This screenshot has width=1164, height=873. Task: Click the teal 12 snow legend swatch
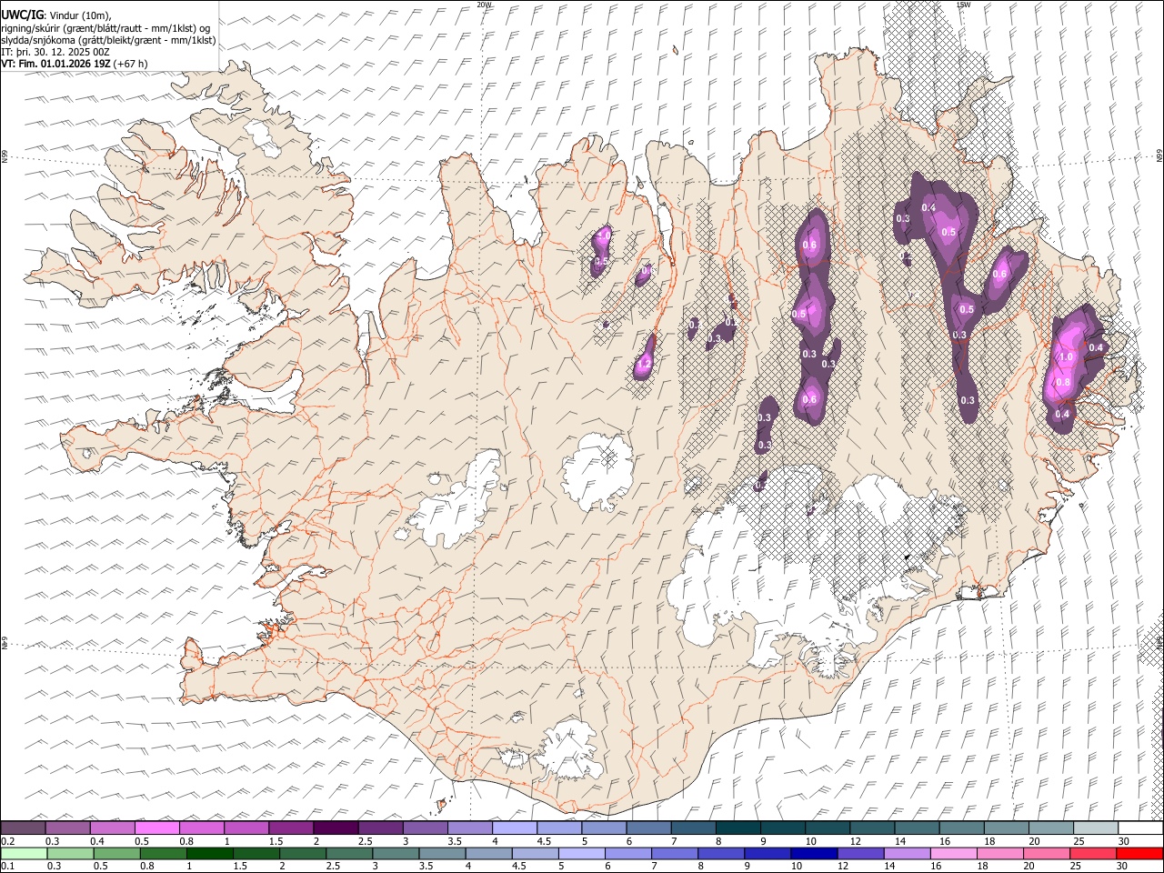coord(872,828)
